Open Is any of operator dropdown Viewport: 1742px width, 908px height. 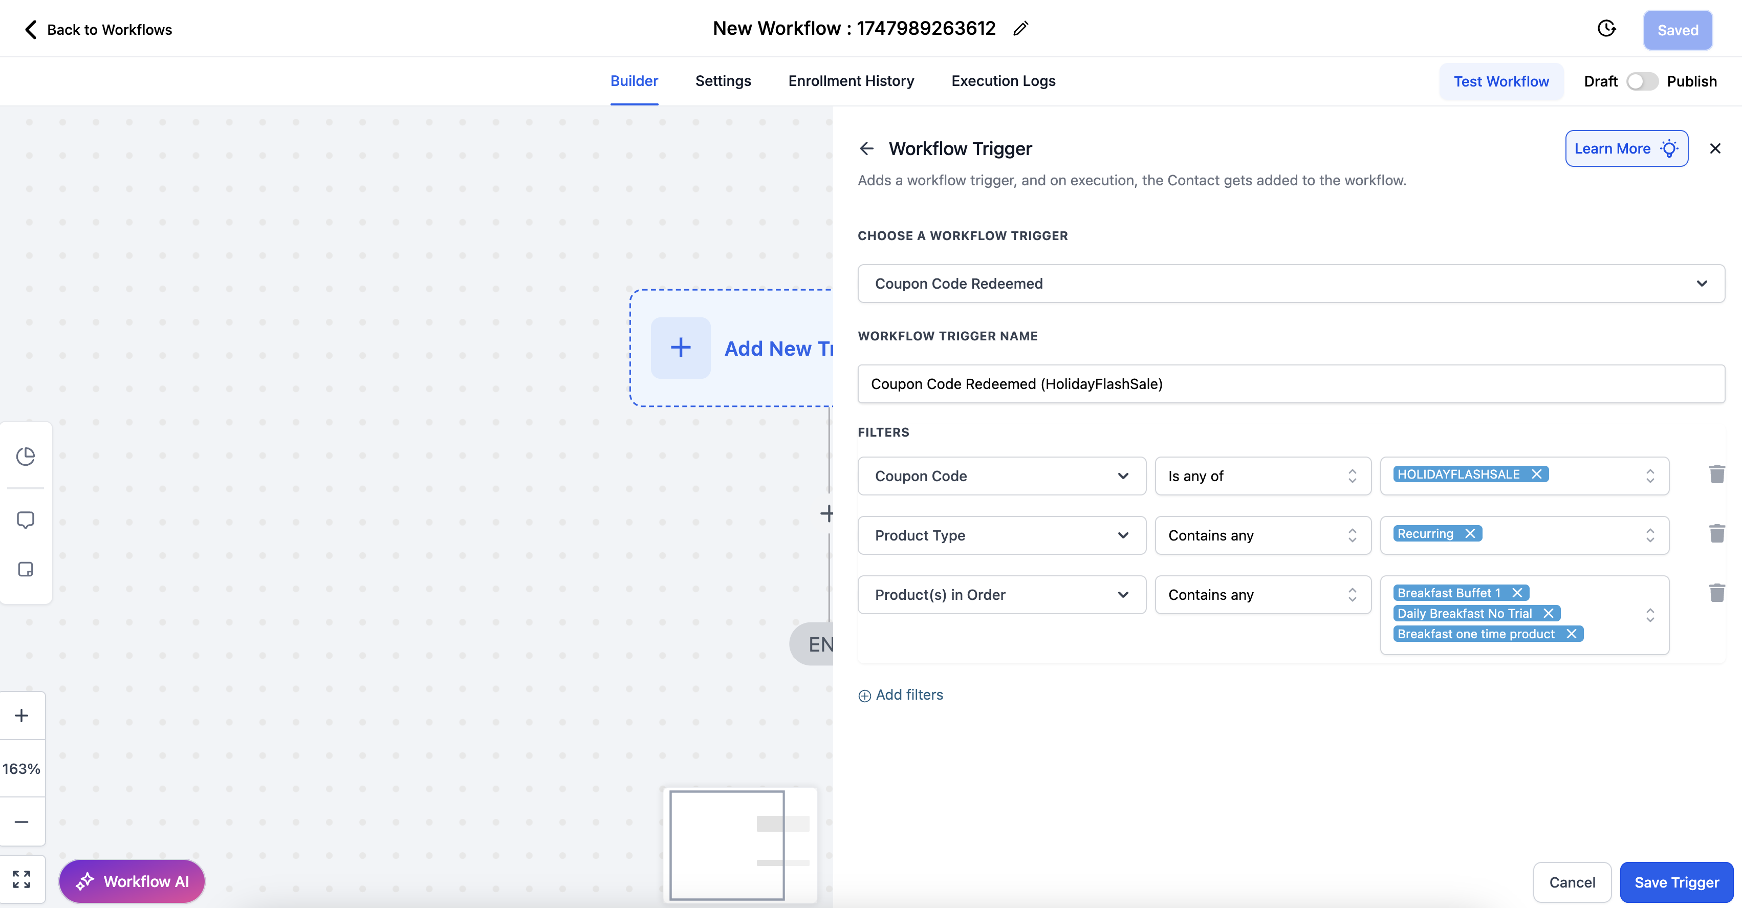coord(1262,475)
